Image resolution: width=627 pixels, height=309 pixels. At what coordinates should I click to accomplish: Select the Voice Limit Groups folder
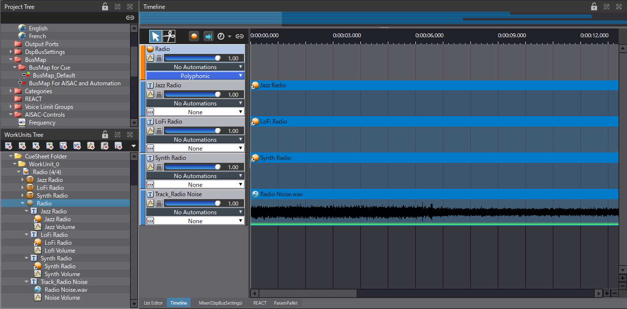tap(49, 107)
